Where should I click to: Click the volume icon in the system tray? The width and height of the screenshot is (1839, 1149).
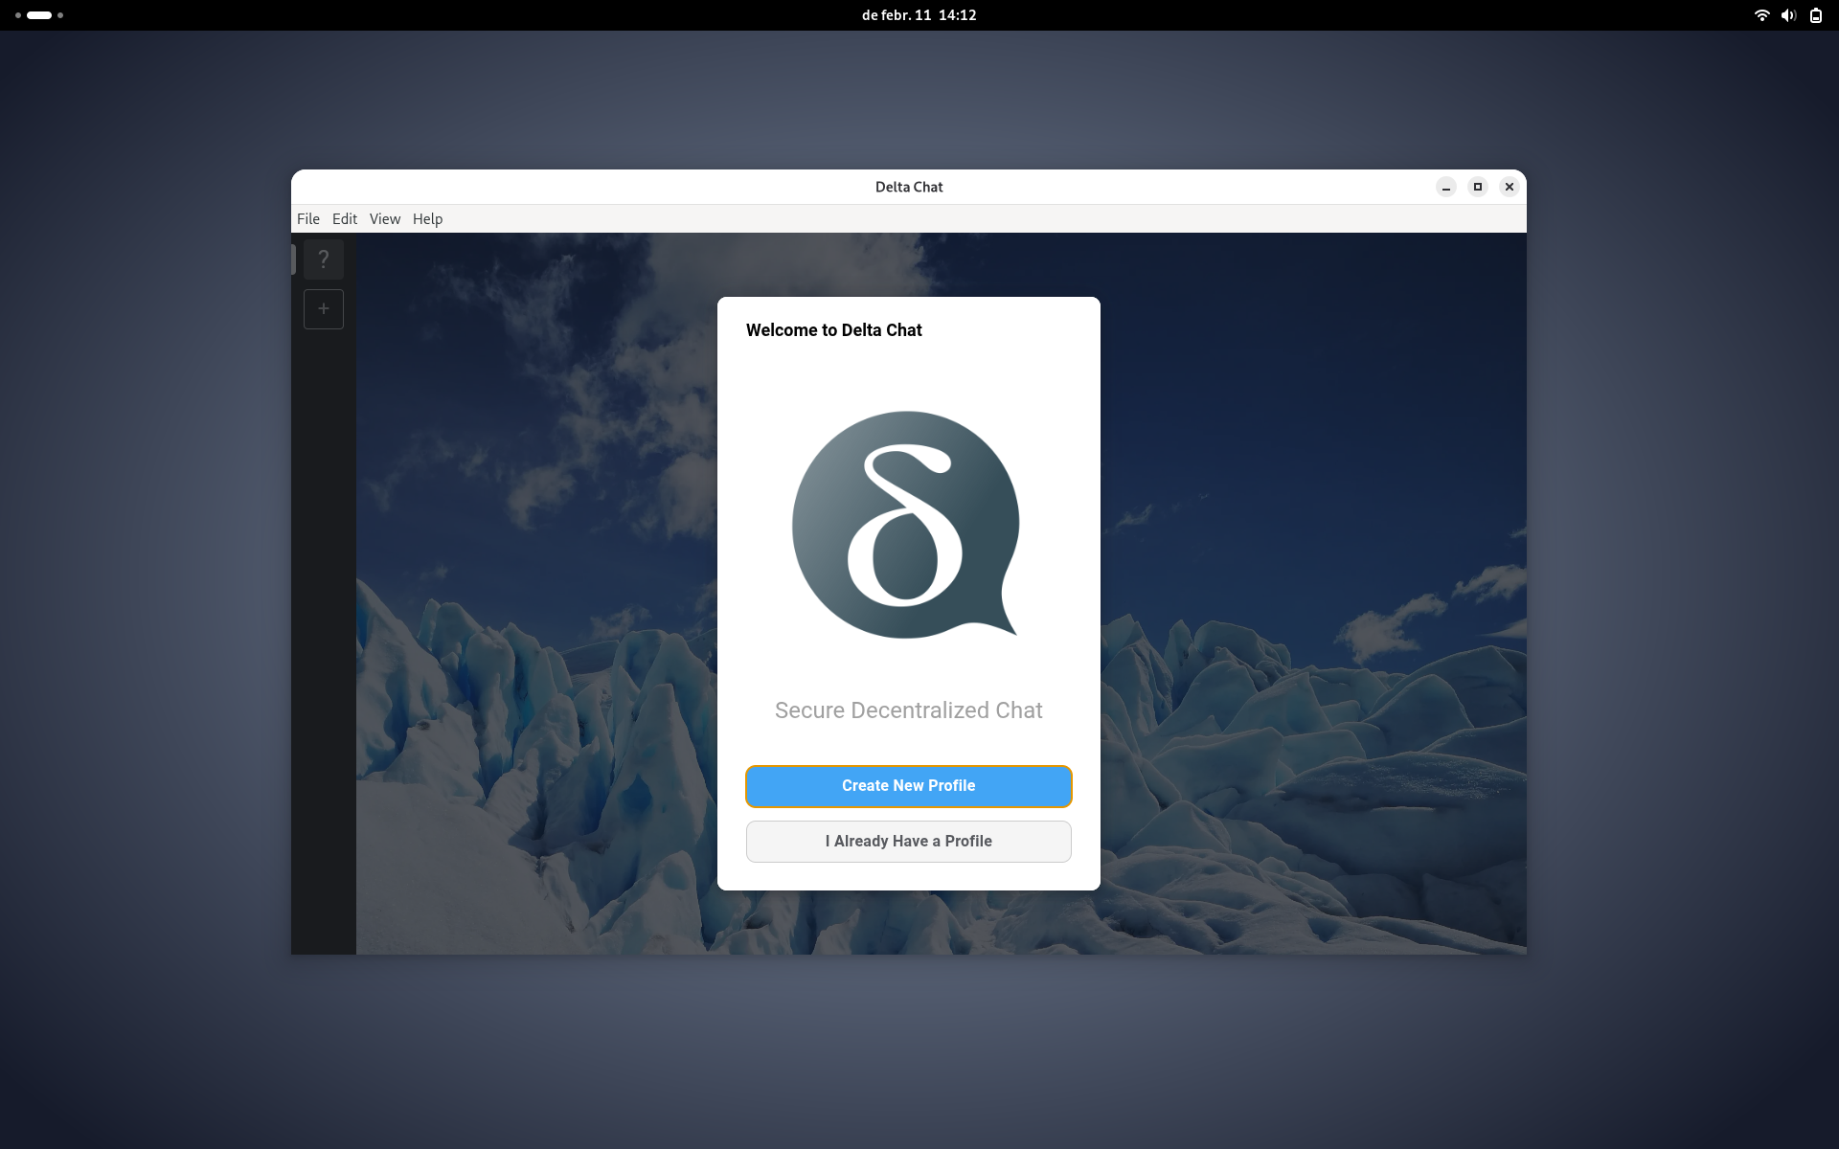(1788, 15)
